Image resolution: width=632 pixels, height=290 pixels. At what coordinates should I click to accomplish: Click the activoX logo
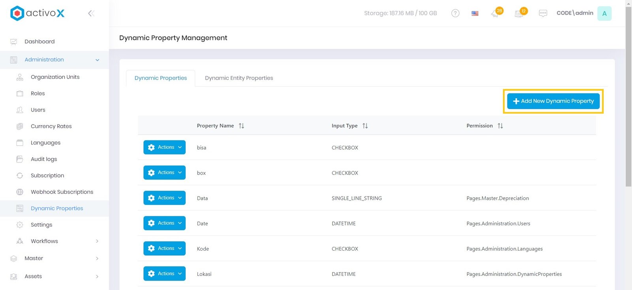click(x=38, y=13)
